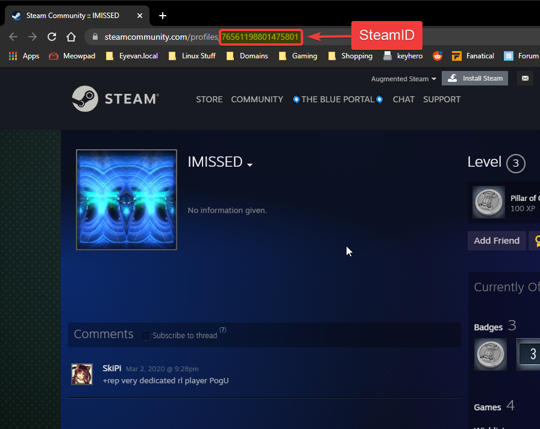Click the award icon beside Add Friend

tap(536, 241)
